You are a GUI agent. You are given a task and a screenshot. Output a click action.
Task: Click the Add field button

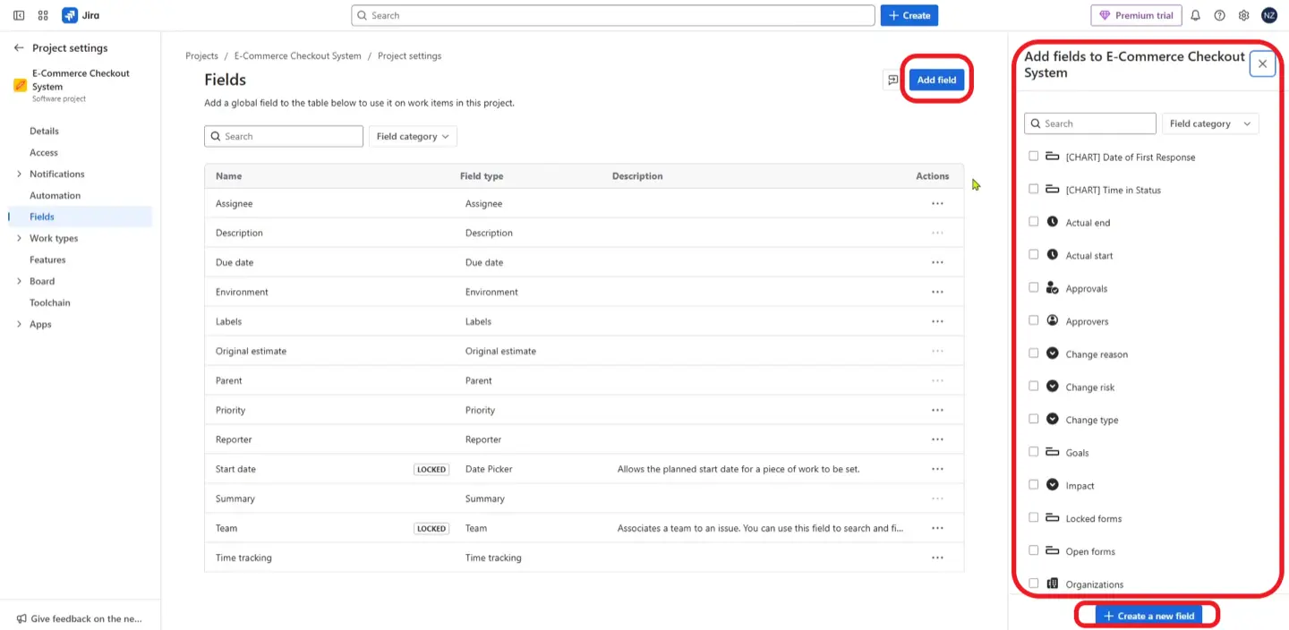tap(936, 80)
